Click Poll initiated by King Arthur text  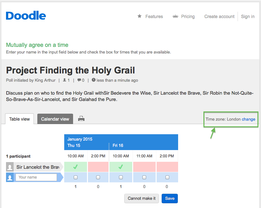[x=31, y=80]
